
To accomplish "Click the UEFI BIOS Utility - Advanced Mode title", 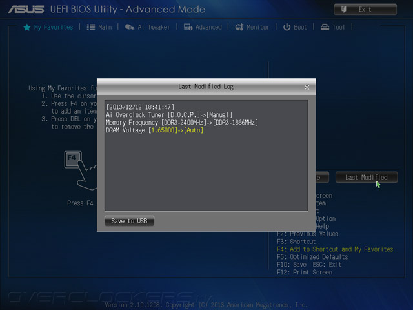I will [x=128, y=10].
